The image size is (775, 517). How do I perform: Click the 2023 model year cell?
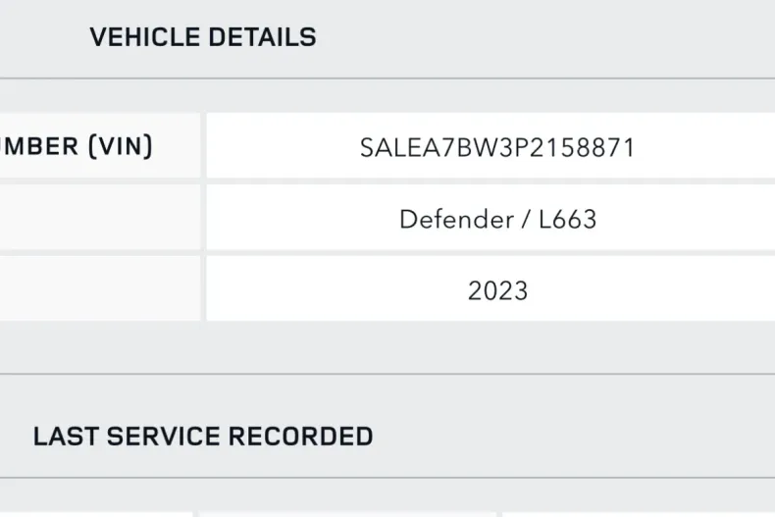[x=497, y=290]
